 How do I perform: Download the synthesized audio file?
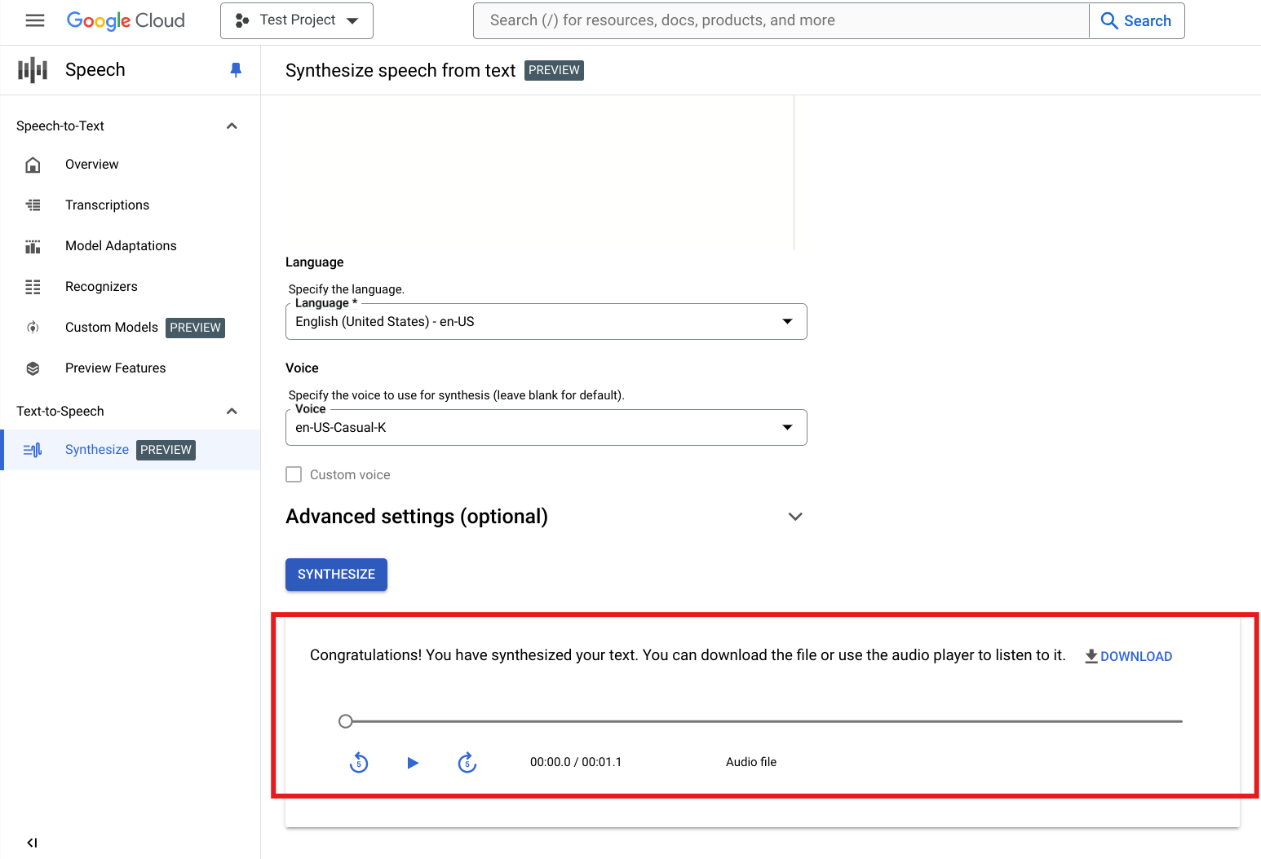click(1129, 656)
